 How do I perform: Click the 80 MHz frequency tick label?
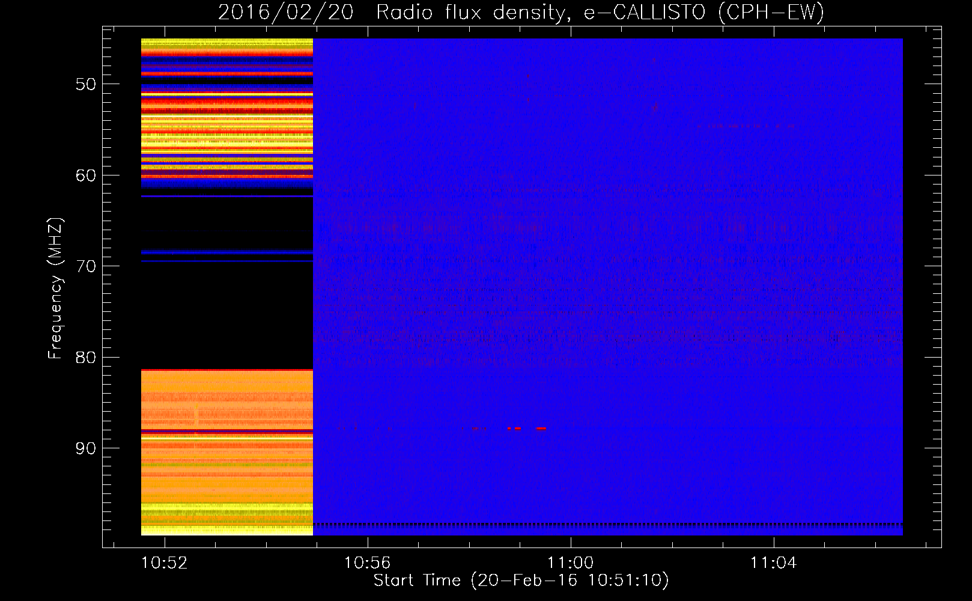(x=86, y=358)
